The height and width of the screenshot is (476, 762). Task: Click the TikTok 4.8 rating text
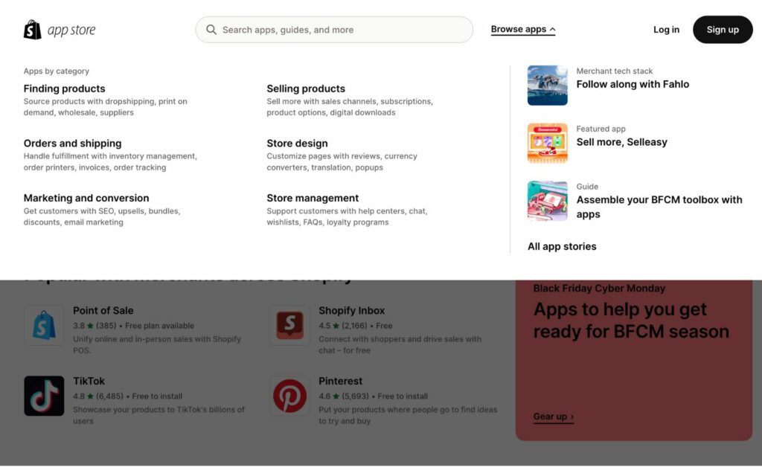pyautogui.click(x=127, y=396)
